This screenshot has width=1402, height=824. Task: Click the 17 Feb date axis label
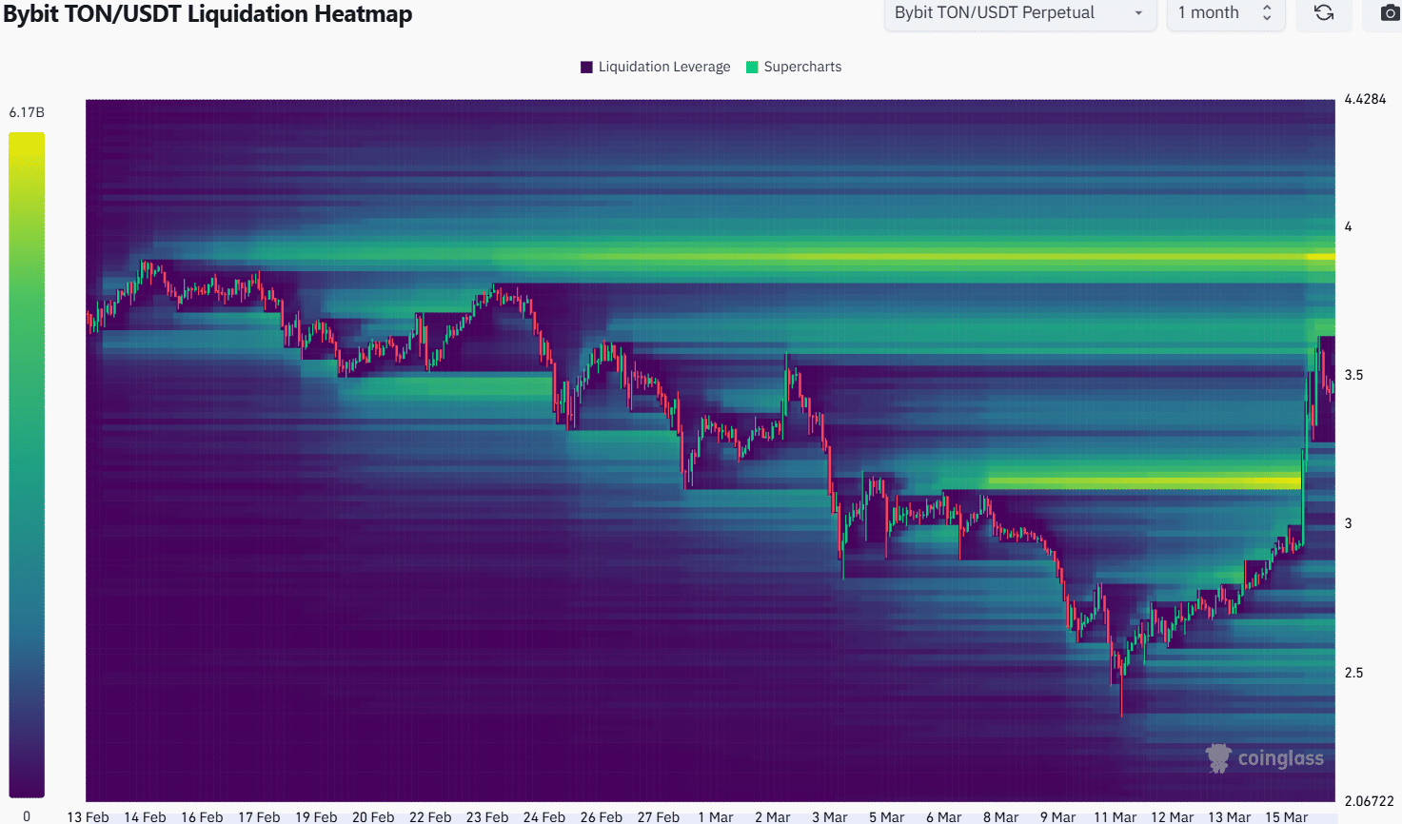coord(259,816)
